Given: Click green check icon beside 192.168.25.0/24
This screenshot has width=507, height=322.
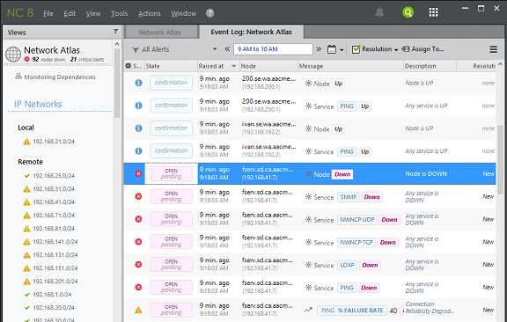Looking at the screenshot, I should 27,176.
